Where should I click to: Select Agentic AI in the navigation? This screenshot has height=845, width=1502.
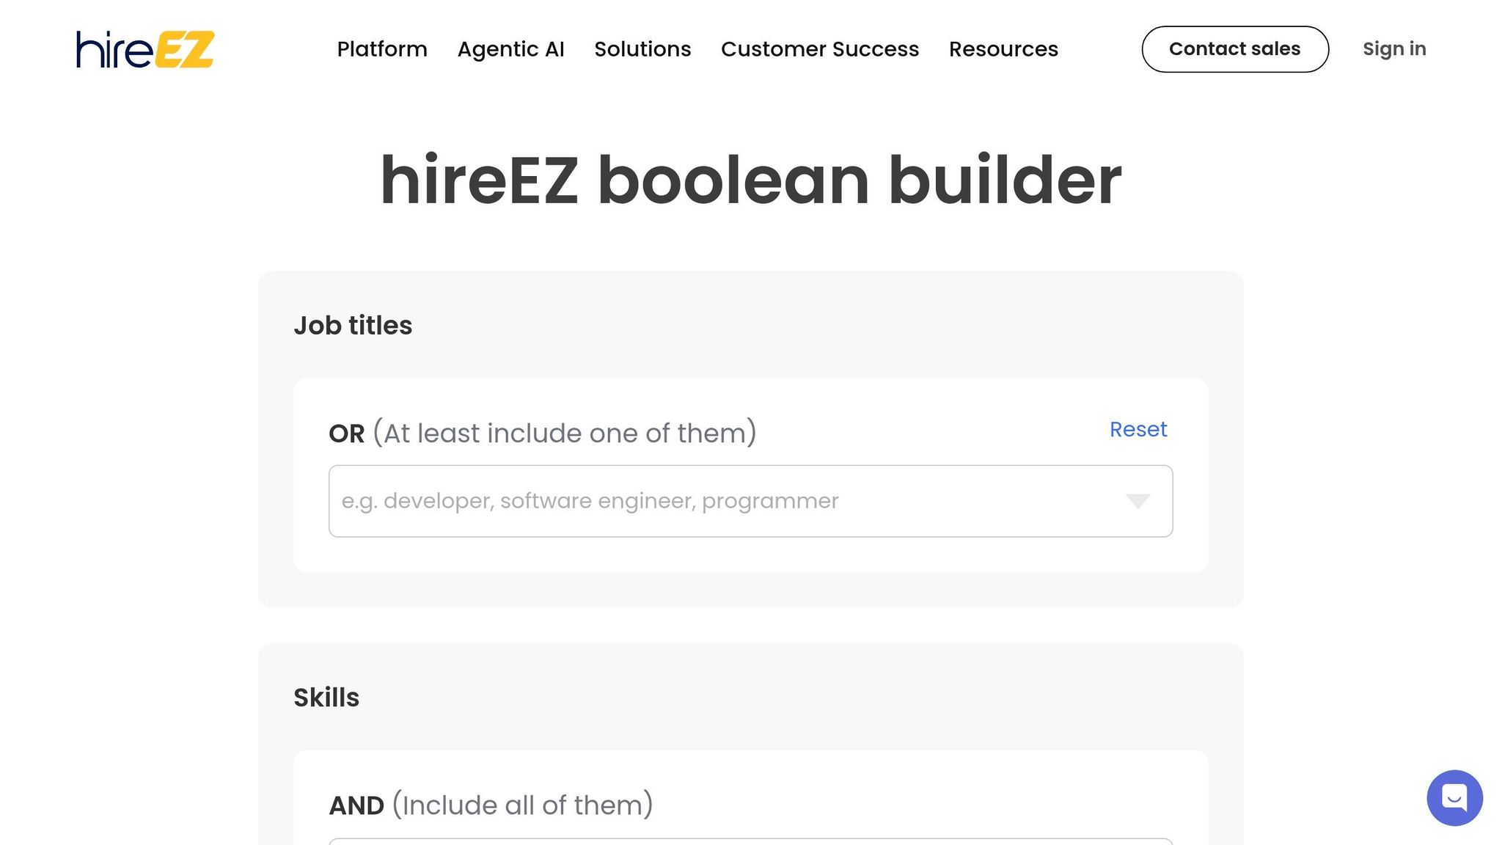click(x=511, y=49)
